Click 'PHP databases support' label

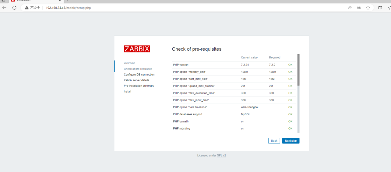(188, 114)
